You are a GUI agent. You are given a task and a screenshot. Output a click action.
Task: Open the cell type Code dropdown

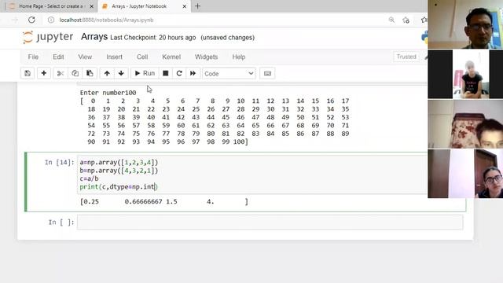point(229,74)
